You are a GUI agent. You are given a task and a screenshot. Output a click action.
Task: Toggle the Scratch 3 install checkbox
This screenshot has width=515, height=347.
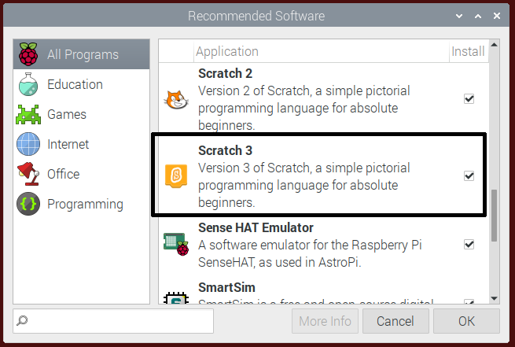click(x=469, y=175)
